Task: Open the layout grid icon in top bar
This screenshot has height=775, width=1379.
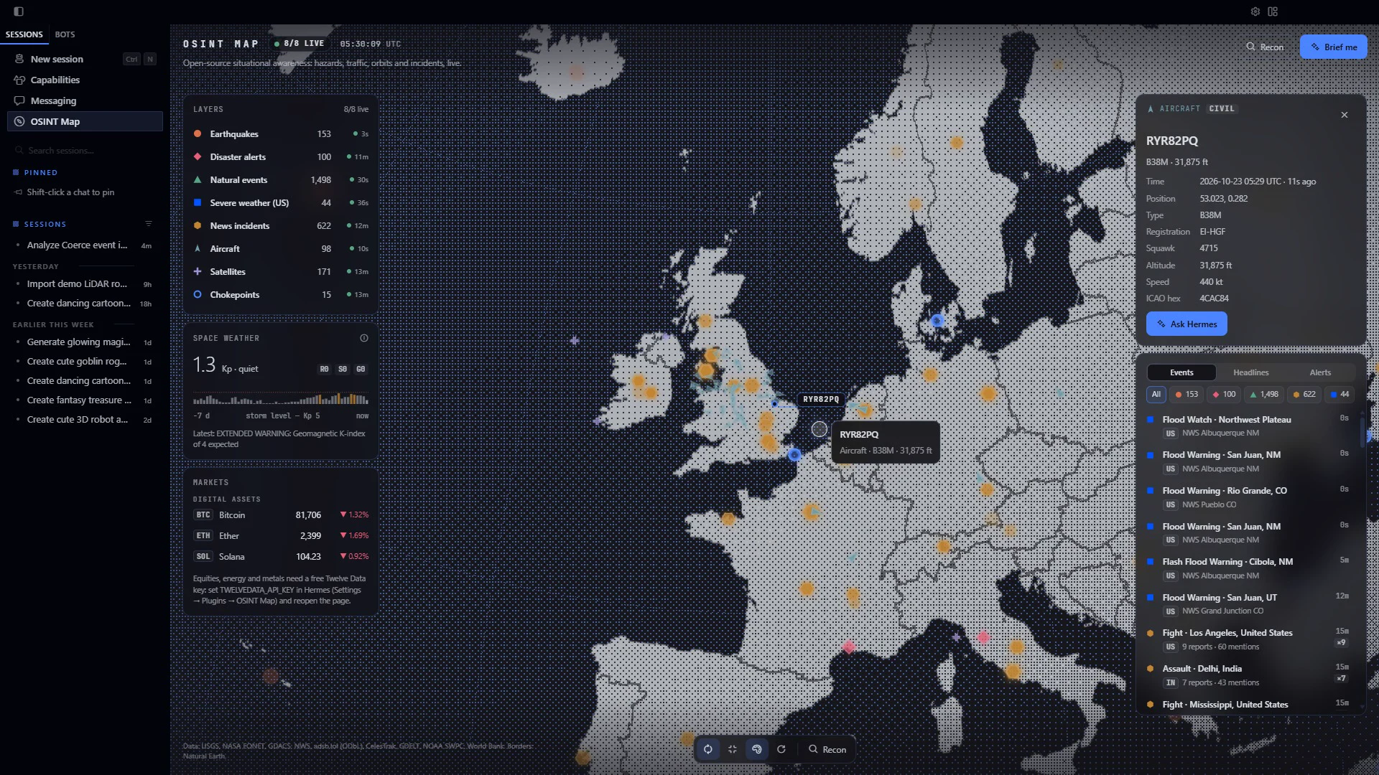Action: click(1273, 11)
